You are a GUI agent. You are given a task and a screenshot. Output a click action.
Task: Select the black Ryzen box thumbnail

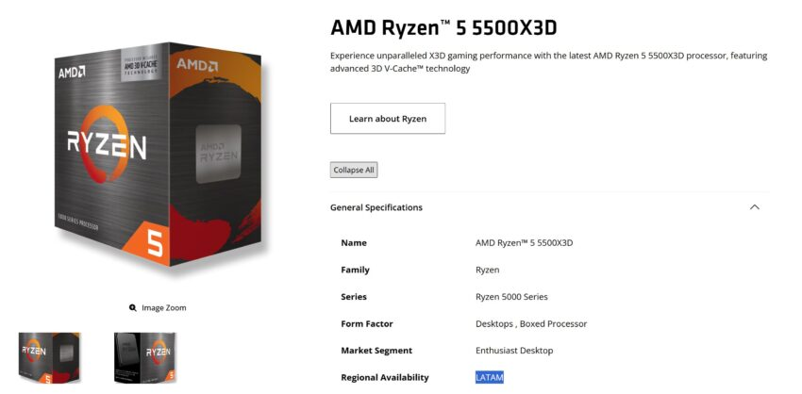tap(144, 357)
